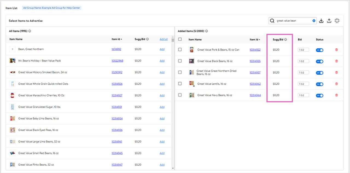
Task: Click the search box with great value bean
Action: coord(293,20)
